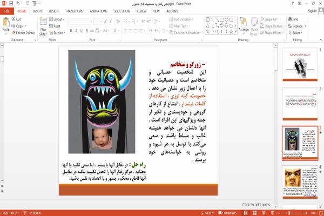Toggle text Shadow formatting
Image resolution: width=324 pixels, height=216 pixels.
coord(86,31)
